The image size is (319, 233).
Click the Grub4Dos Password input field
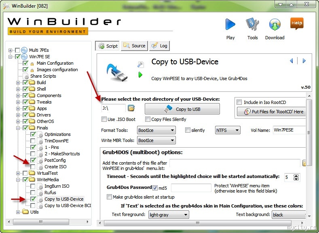191,188
